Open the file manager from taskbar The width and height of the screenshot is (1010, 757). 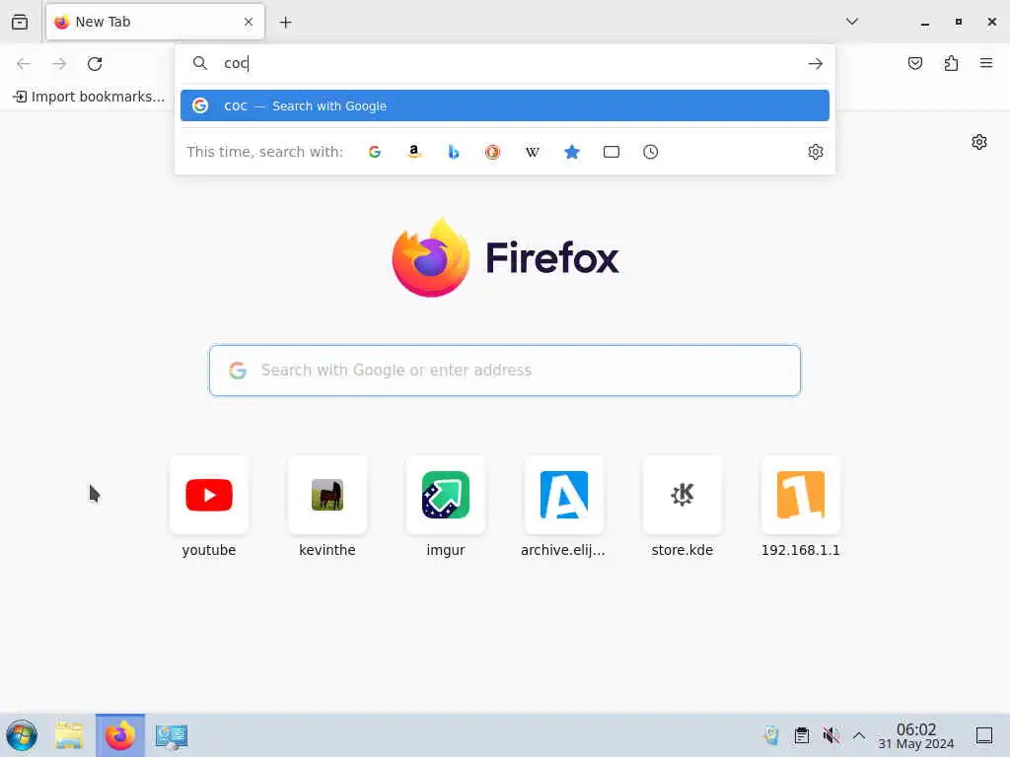pos(69,735)
